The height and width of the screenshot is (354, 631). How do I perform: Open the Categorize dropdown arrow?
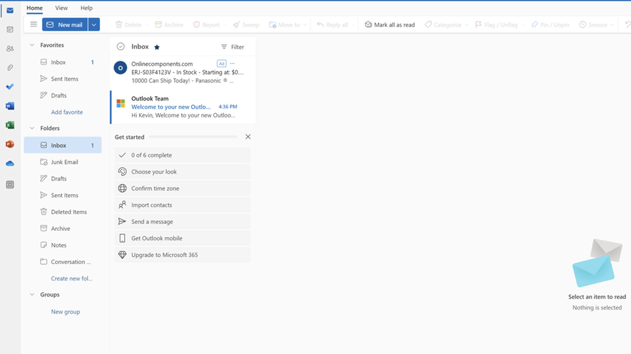(x=467, y=25)
